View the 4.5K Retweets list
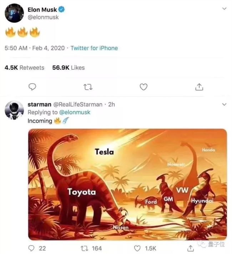This screenshot has height=254, width=232. 24,68
